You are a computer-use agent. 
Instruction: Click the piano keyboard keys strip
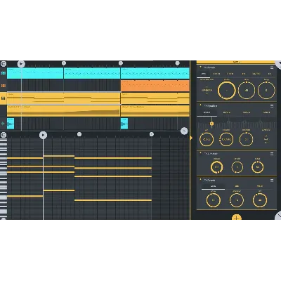coord(4,178)
